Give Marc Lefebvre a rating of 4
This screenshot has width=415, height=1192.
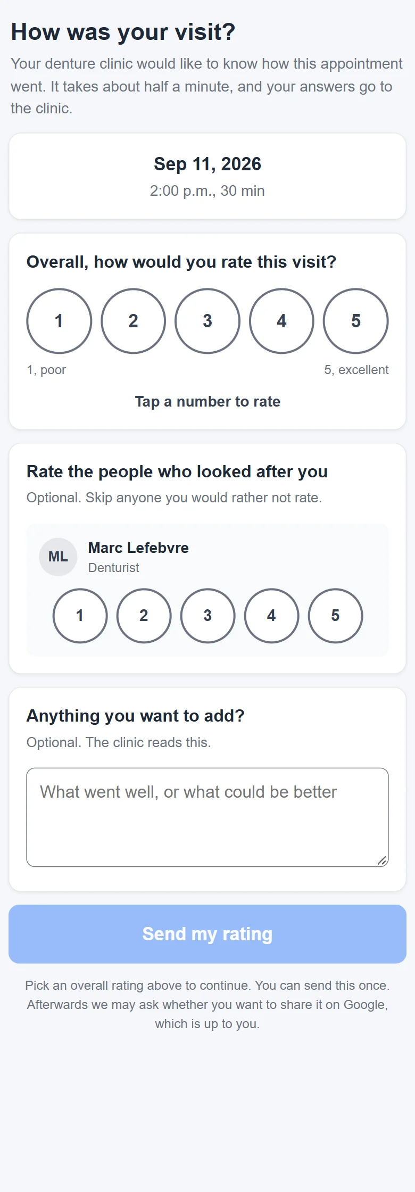click(271, 616)
